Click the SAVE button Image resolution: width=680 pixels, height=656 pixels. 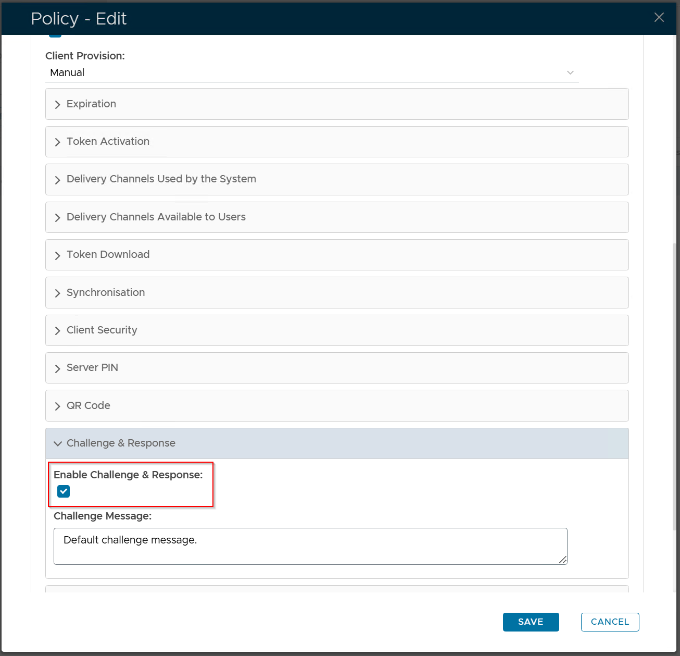pos(531,622)
